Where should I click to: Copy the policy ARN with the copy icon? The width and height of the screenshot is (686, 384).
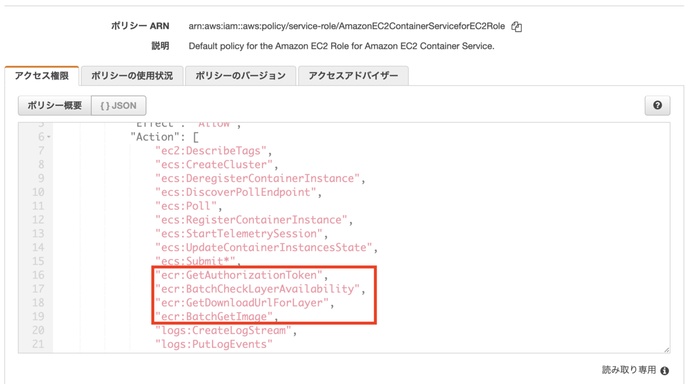517,26
